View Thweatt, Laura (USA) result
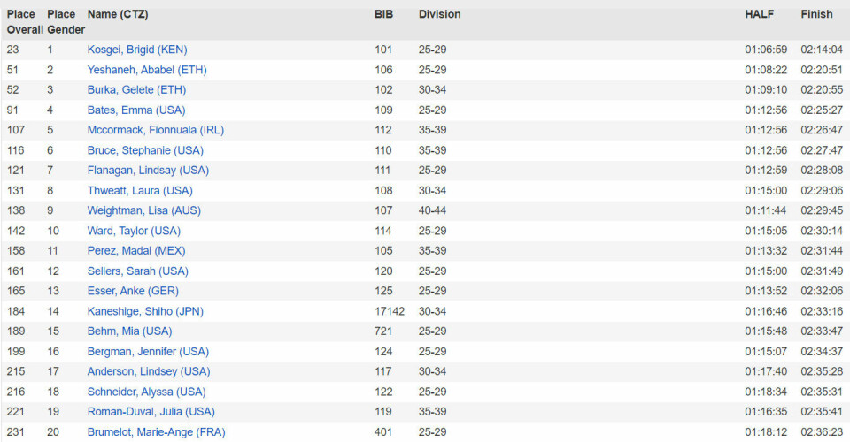The image size is (850, 442). pyautogui.click(x=142, y=191)
